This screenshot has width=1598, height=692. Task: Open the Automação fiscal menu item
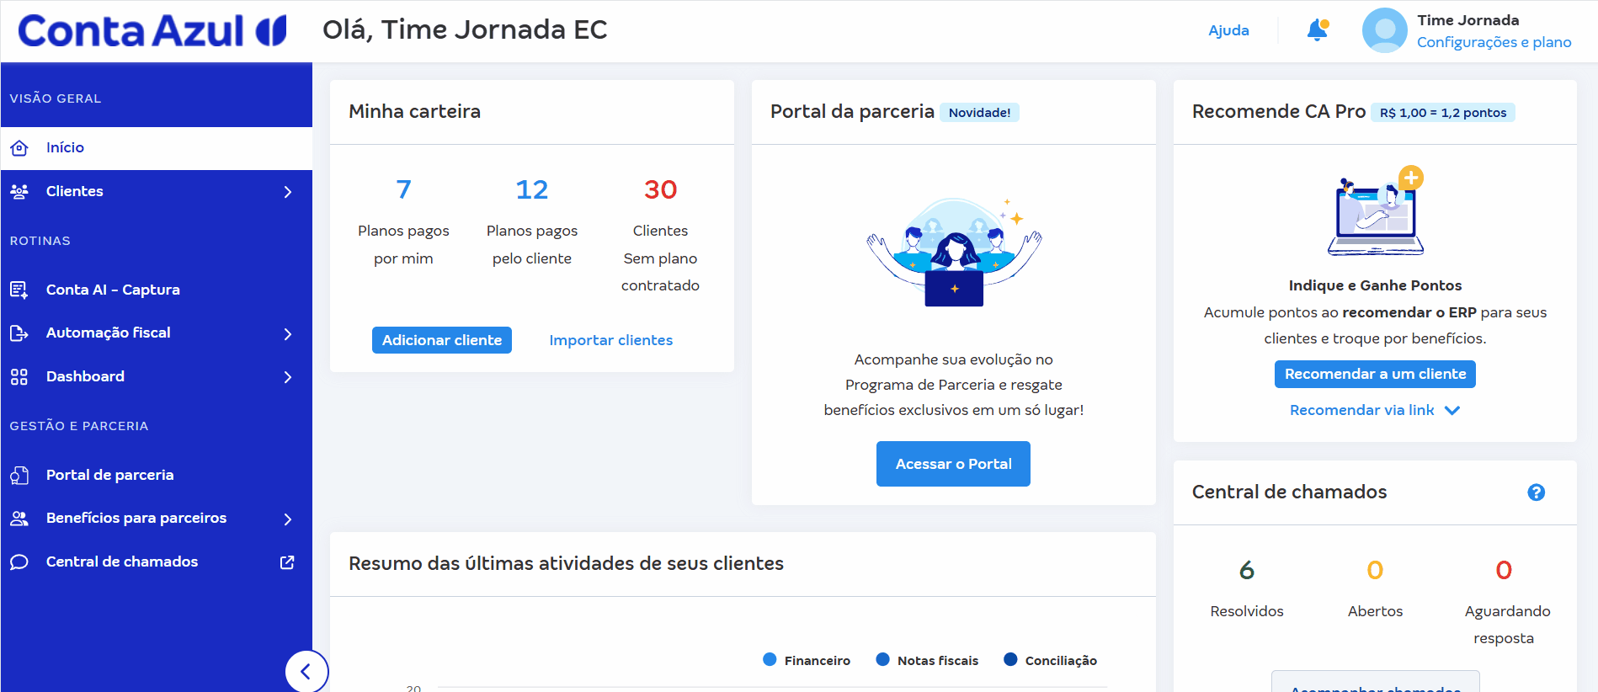pos(157,333)
